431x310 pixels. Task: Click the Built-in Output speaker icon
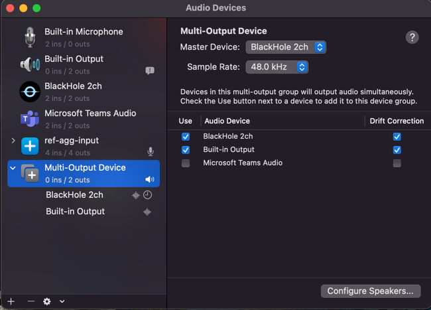point(30,64)
